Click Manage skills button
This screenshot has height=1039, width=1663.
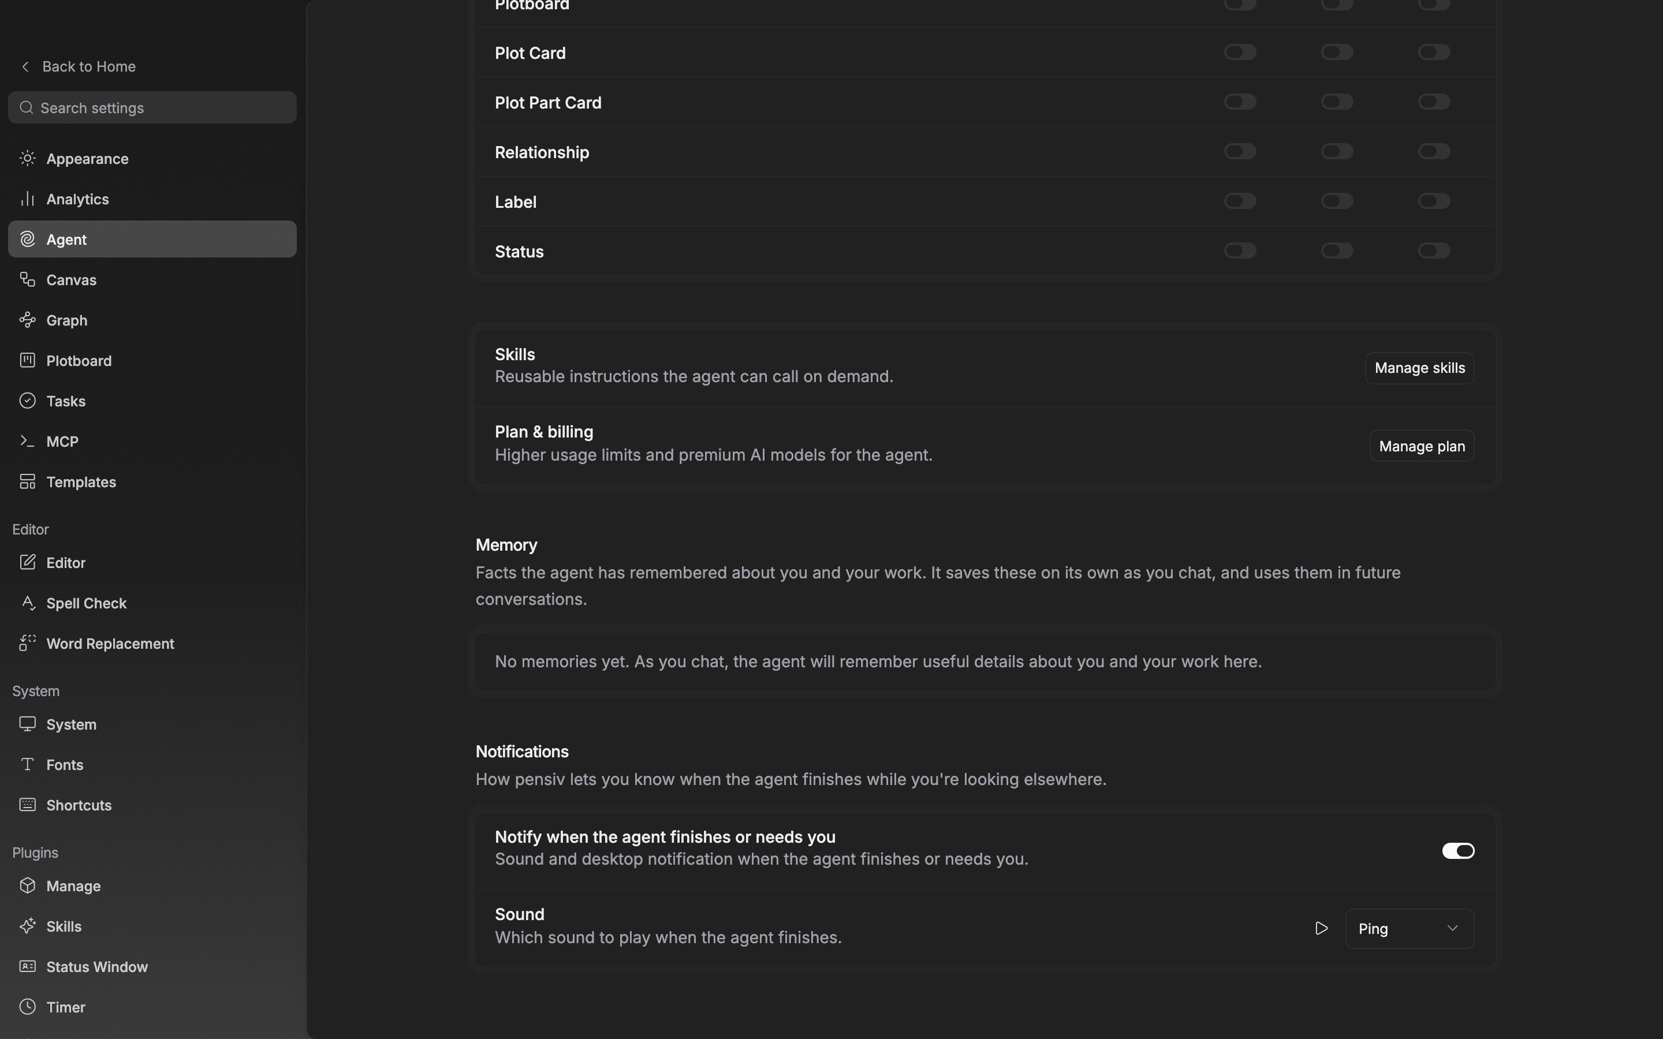[1420, 368]
